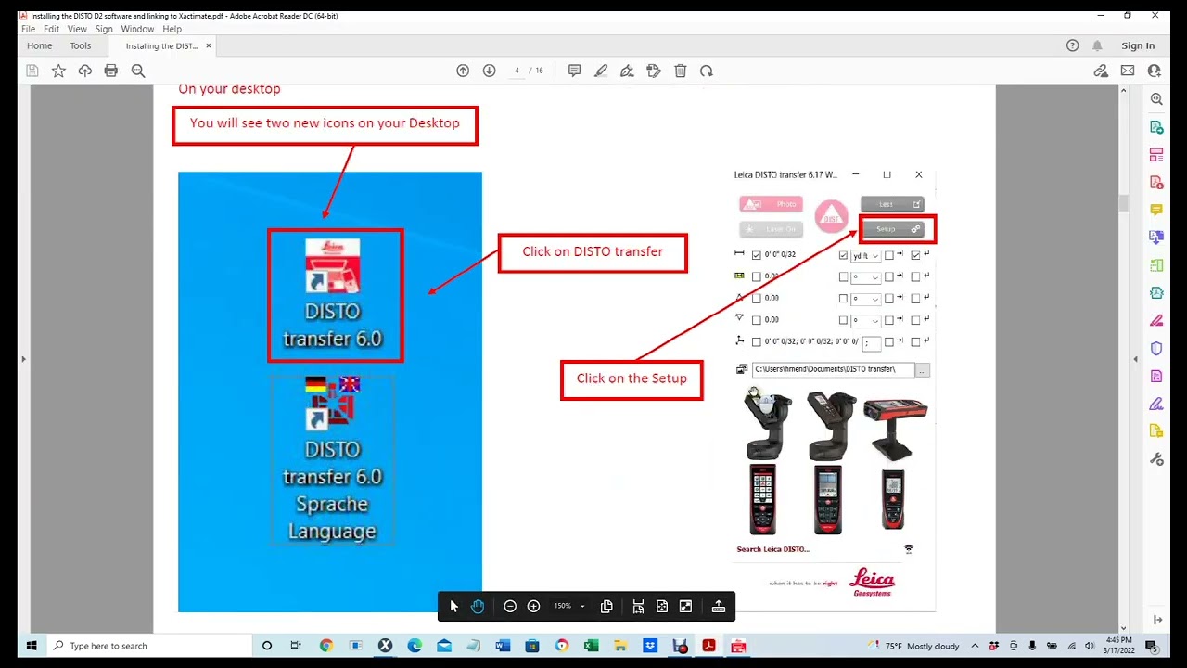Select the Highlight text pen tool
The image size is (1187, 668).
point(601,71)
